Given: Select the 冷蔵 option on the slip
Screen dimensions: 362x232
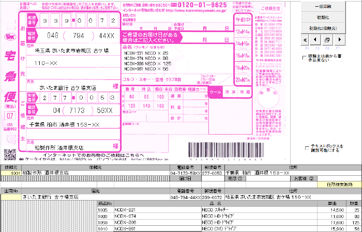Looking at the screenshot, I should tap(245, 92).
